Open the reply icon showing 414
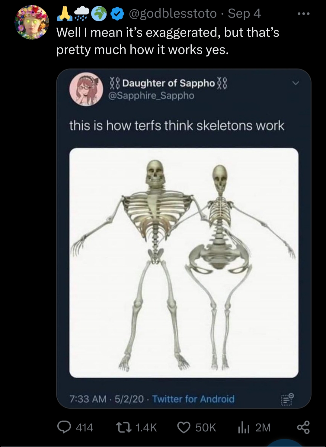This screenshot has height=447, width=326. point(63,427)
